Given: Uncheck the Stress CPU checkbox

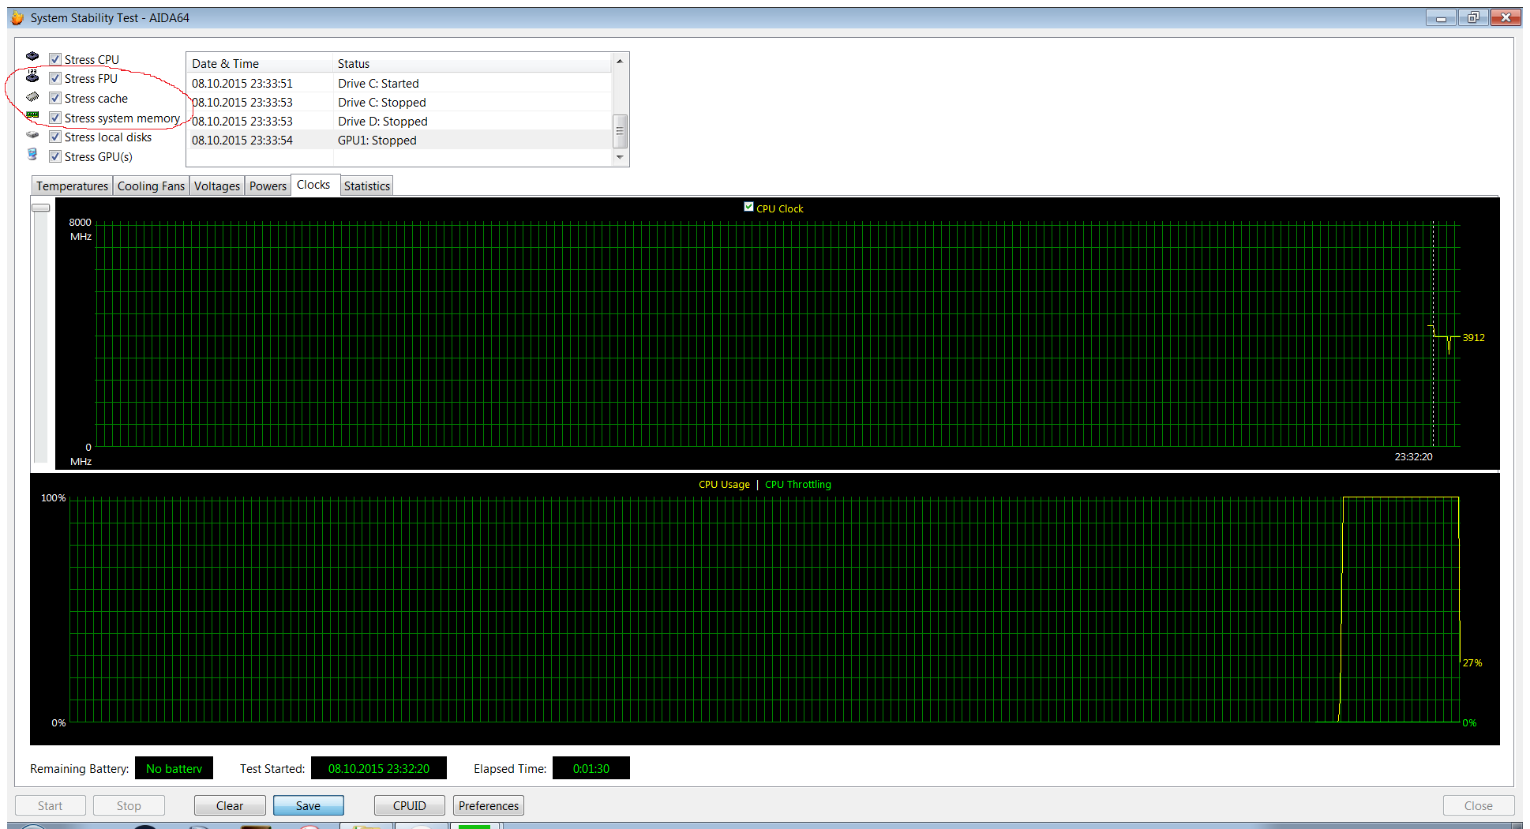Looking at the screenshot, I should (55, 59).
